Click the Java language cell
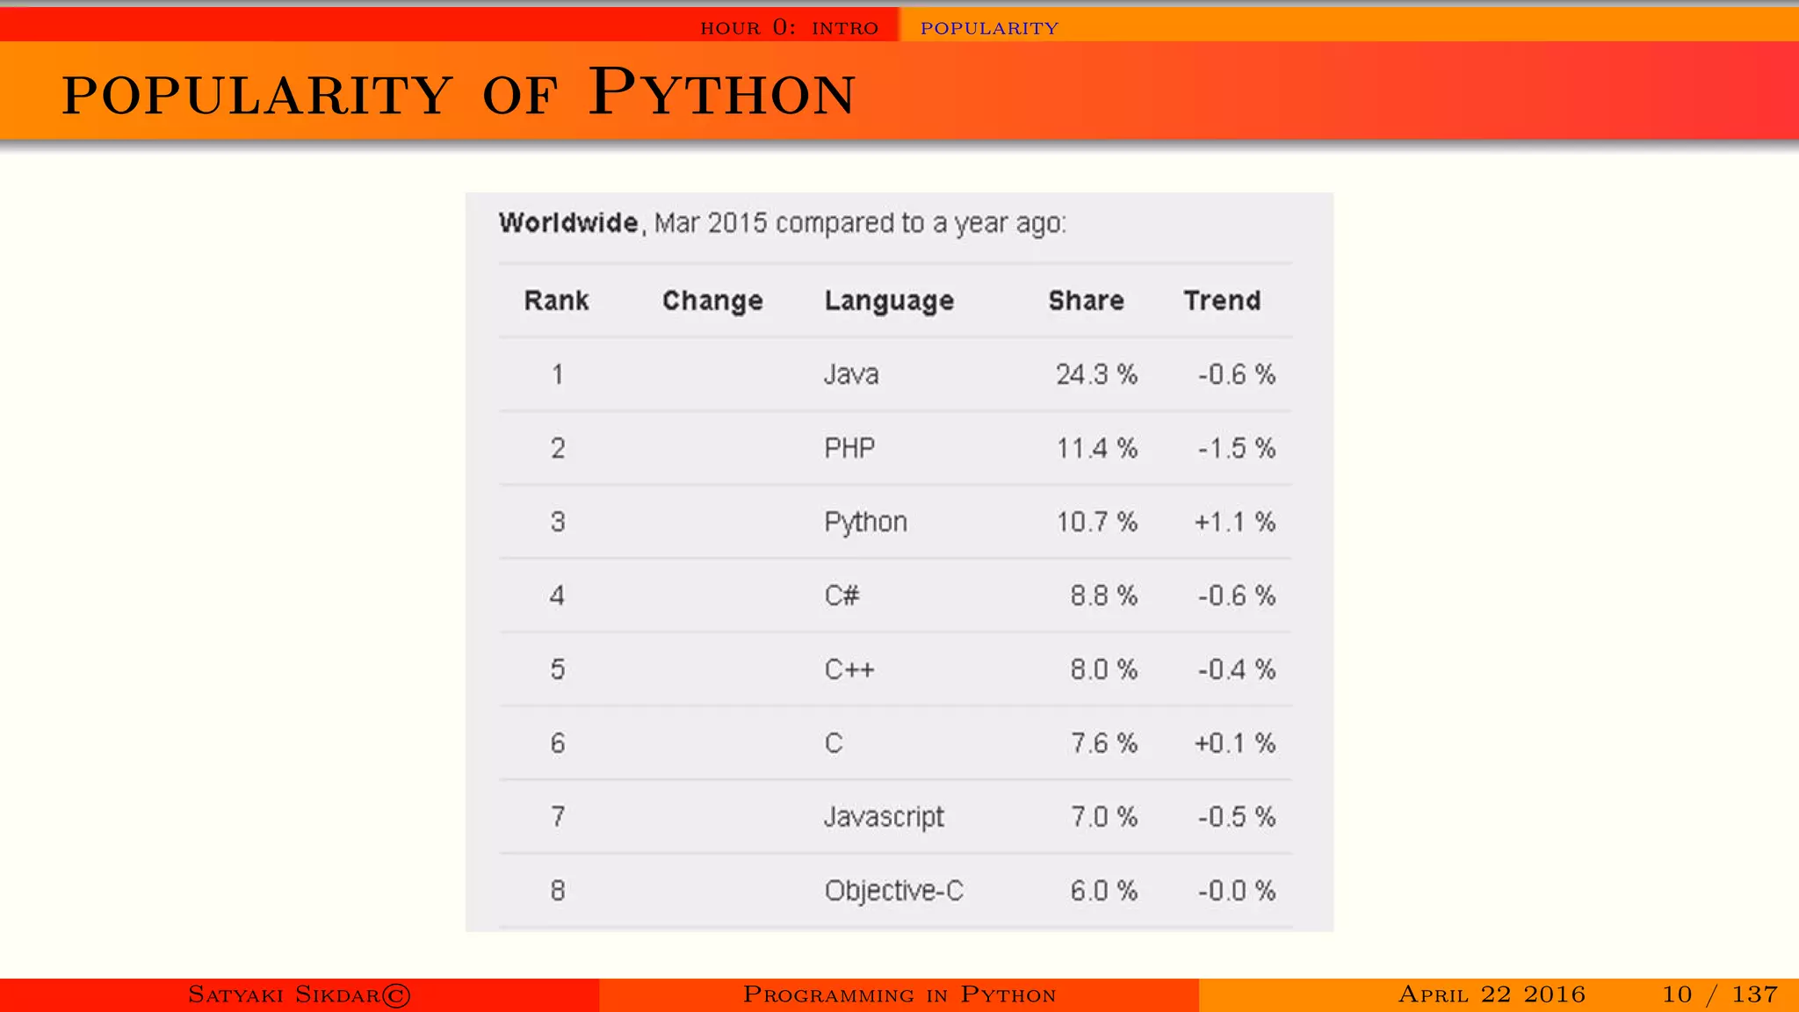1799x1012 pixels. (x=851, y=374)
